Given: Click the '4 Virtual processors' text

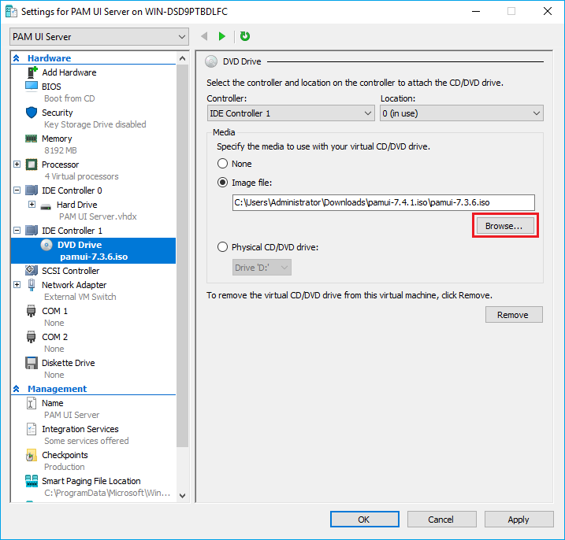Looking at the screenshot, I should (82, 176).
